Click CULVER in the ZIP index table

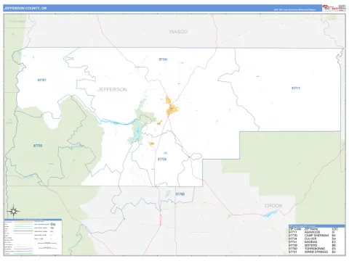coord(310,239)
